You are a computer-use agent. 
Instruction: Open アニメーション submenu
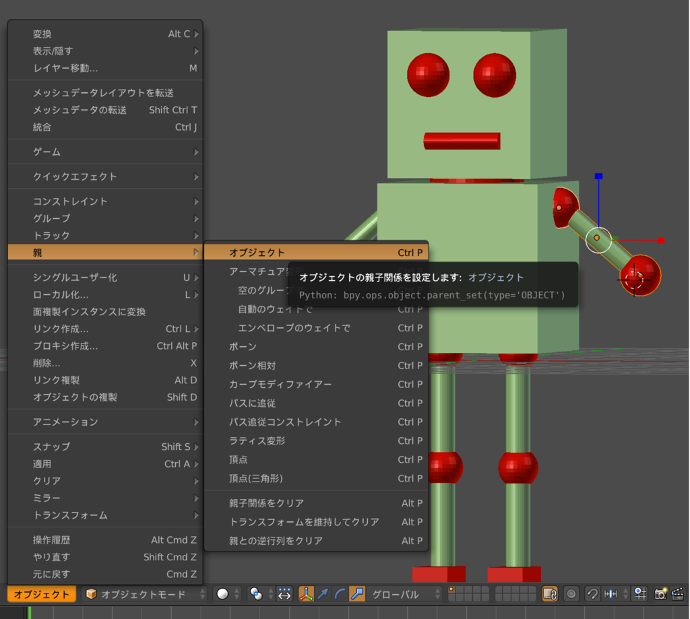(x=105, y=422)
